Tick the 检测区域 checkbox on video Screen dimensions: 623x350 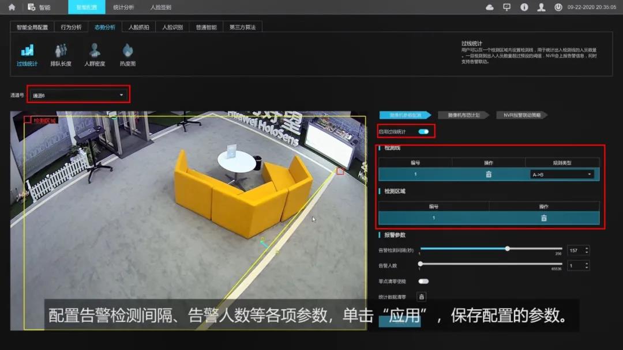(27, 120)
